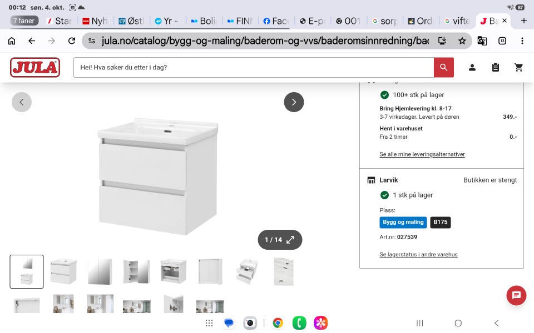Switch to the FINN tab
Viewport: 534px width, 333px height.
coord(240,21)
